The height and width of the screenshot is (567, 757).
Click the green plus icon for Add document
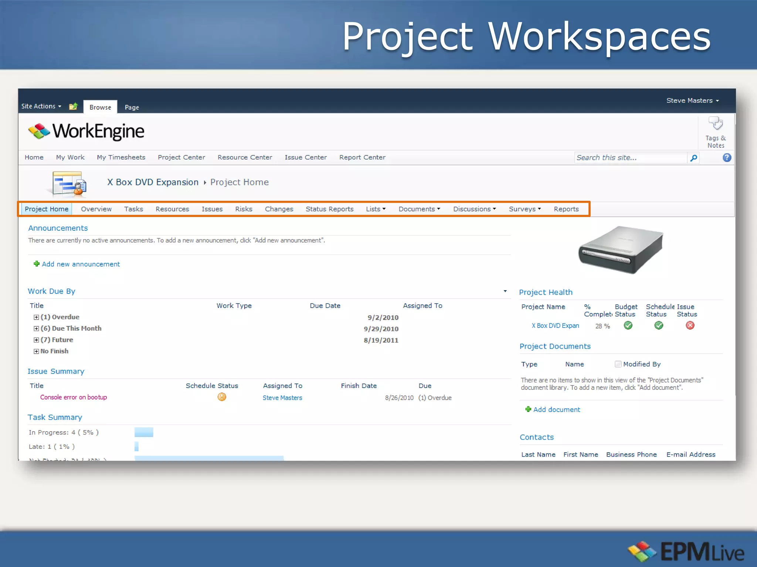528,409
